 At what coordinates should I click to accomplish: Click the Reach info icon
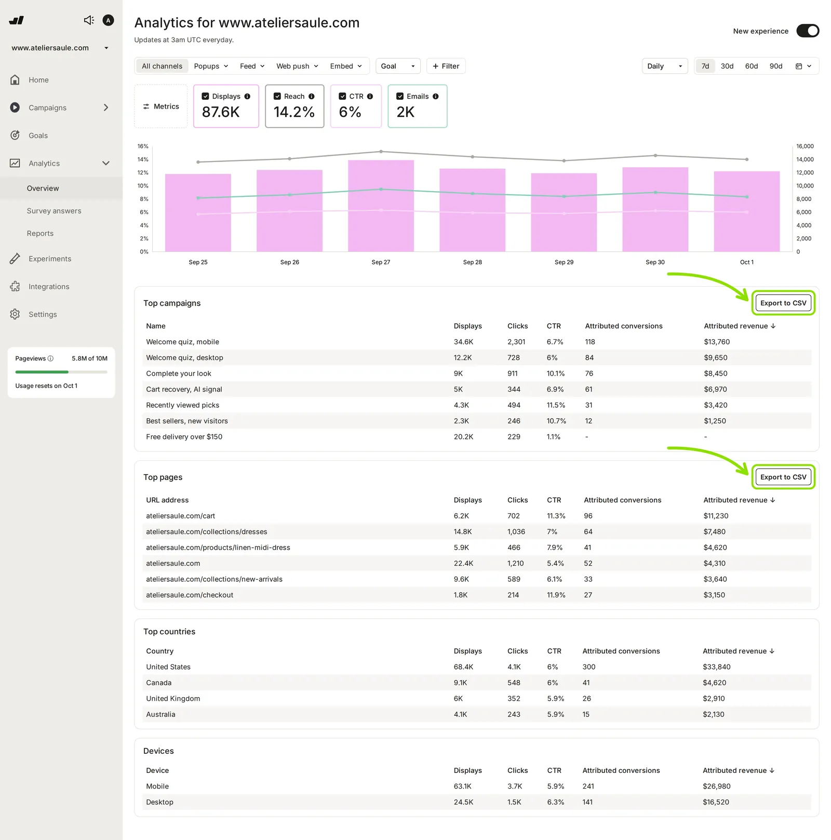coord(312,96)
